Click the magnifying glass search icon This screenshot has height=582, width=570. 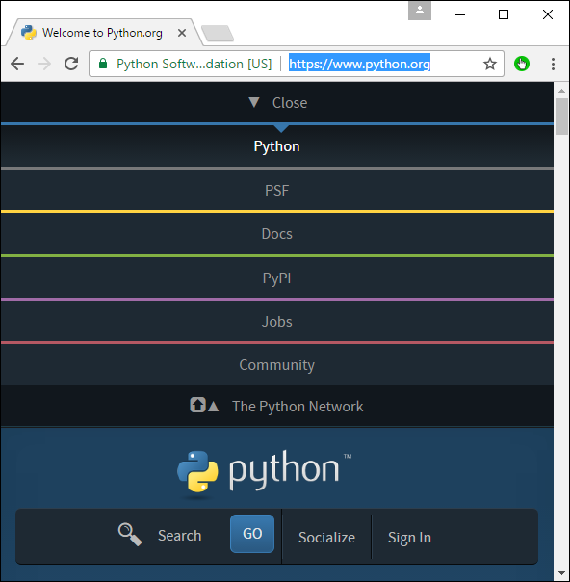click(x=129, y=535)
